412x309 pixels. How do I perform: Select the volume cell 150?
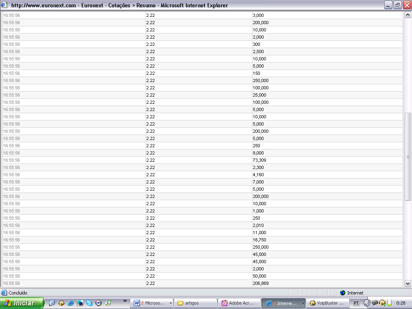(256, 73)
